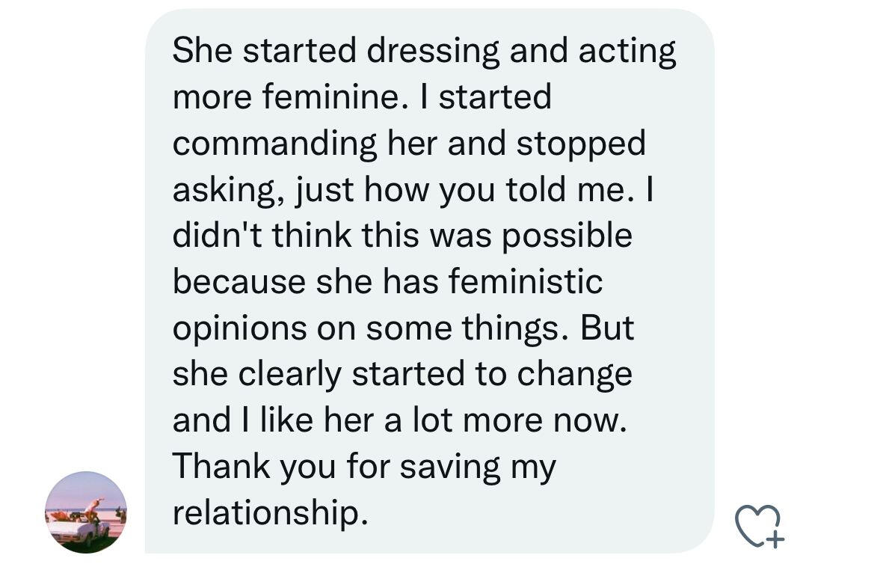Click 'and I like her a lot' line
This screenshot has height=567, width=889.
coord(398,420)
